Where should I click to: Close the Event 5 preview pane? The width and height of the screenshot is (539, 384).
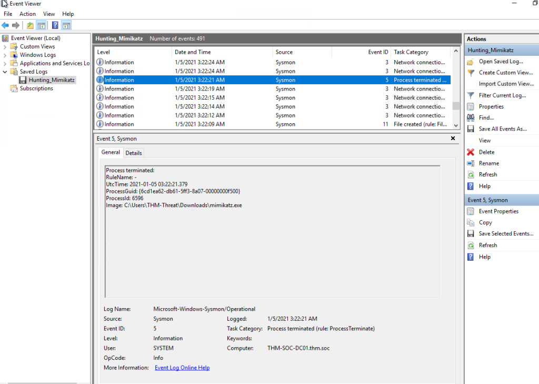(453, 139)
